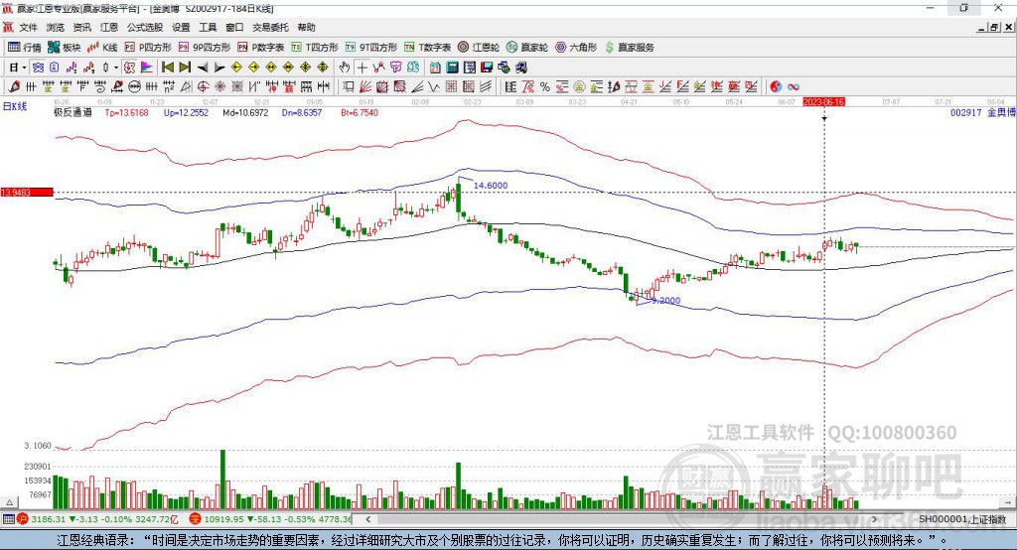This screenshot has height=550, width=1017.
Task: Select the n² square-number line tool
Action: (169, 87)
